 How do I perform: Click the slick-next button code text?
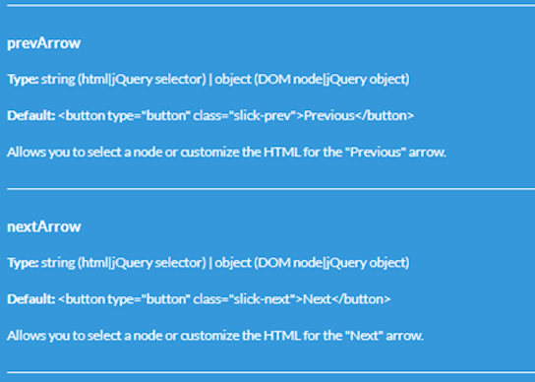(224, 299)
